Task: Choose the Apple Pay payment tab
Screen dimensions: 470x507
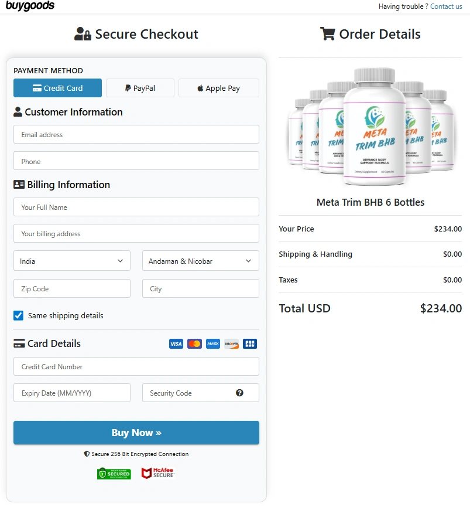Action: point(218,89)
